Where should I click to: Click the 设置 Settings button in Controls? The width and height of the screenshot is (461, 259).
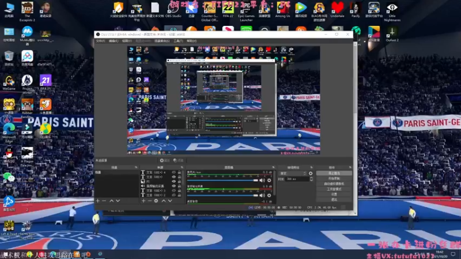(334, 195)
